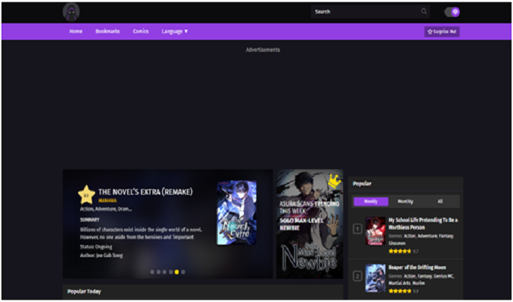Click the My School Life cover thumbnail
The image size is (513, 302).
click(x=375, y=231)
